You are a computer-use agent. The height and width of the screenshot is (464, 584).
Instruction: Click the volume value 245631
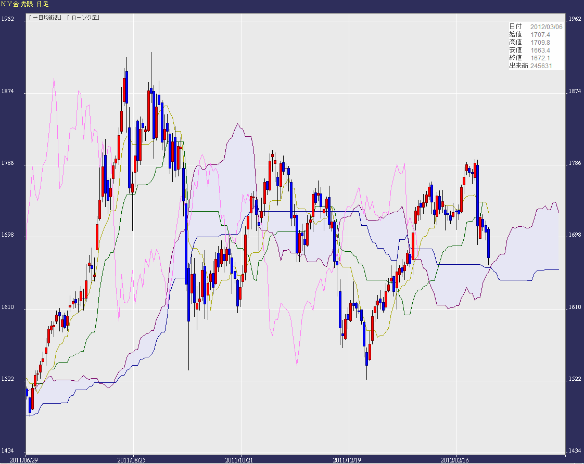[540, 66]
